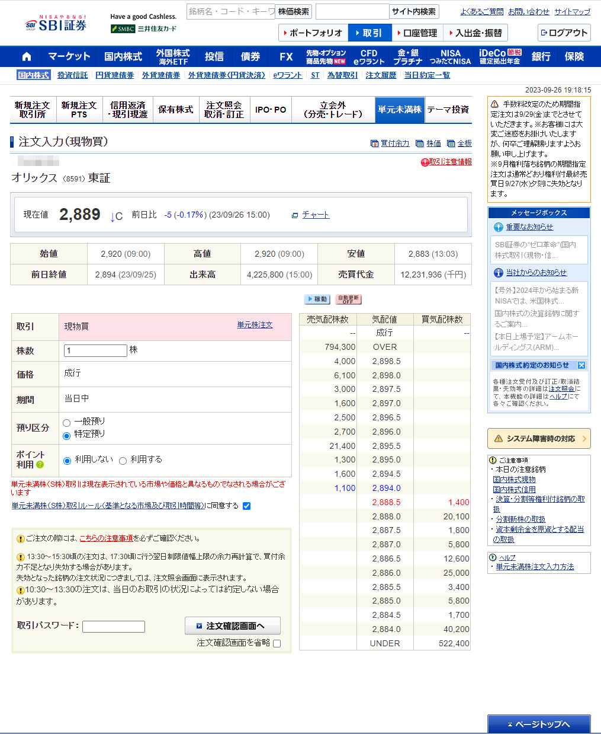
Task: Select 利用する for point usage
Action: tap(123, 461)
